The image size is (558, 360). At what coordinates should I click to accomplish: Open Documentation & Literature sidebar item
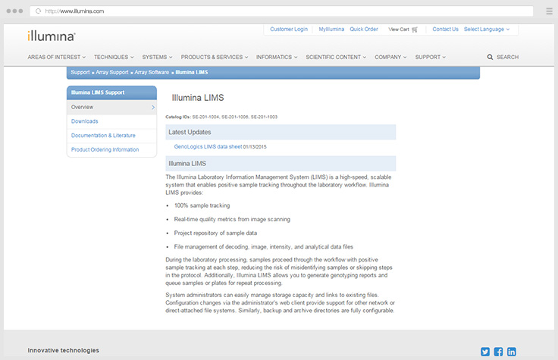tap(103, 136)
